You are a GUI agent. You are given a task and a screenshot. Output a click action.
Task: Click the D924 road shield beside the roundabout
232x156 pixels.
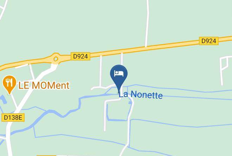(80, 56)
